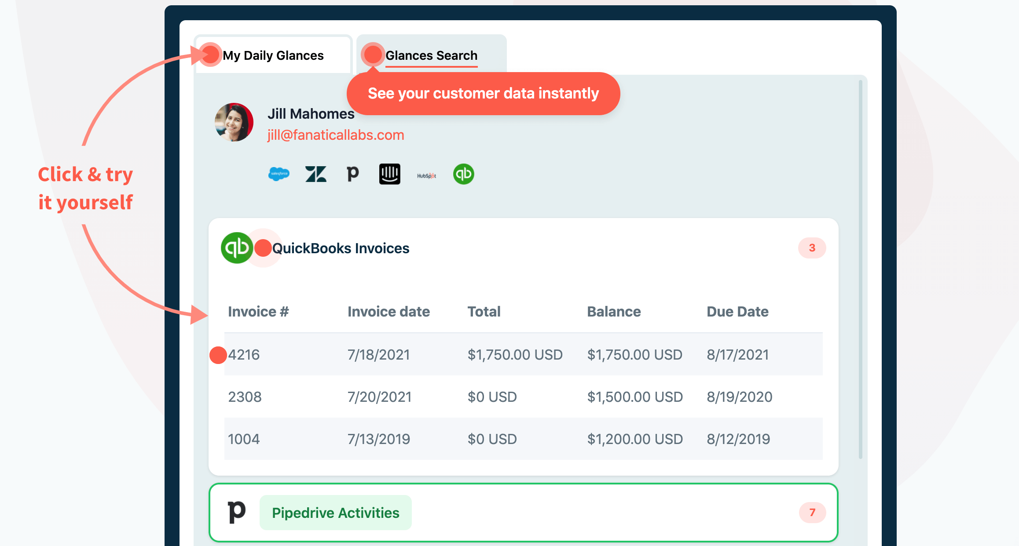Click the Balance column header
1019x546 pixels.
pos(614,312)
